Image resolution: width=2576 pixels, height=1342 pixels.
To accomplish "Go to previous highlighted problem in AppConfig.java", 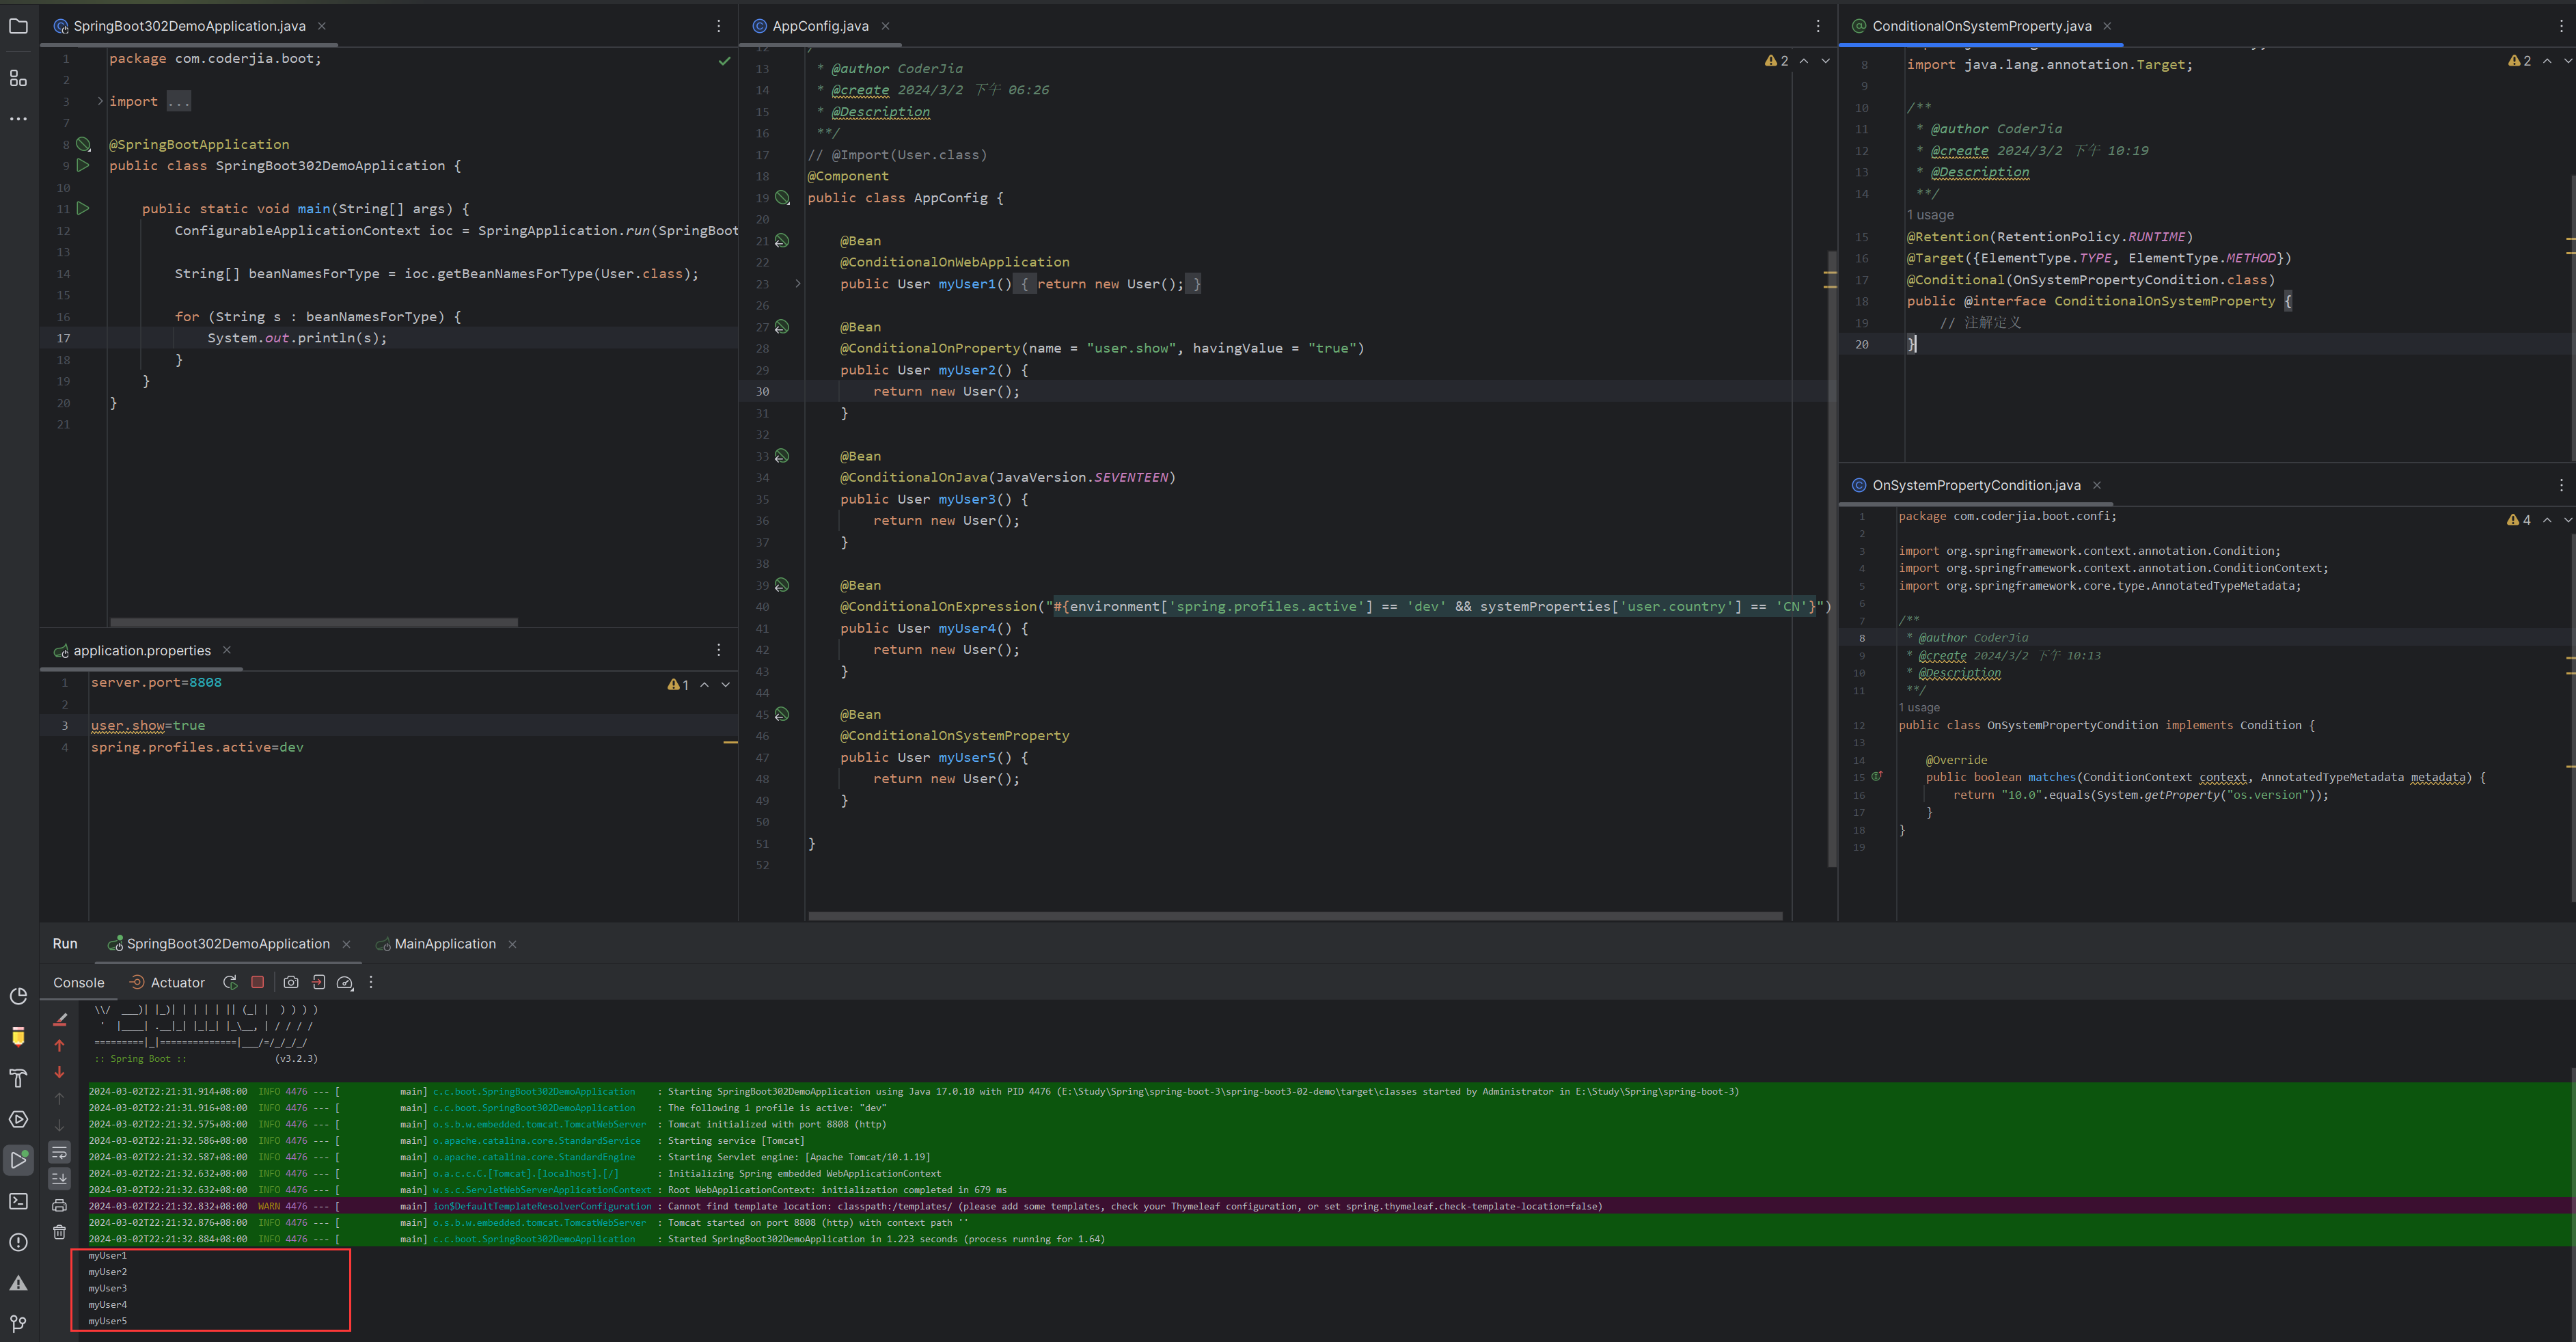I will click(1804, 61).
